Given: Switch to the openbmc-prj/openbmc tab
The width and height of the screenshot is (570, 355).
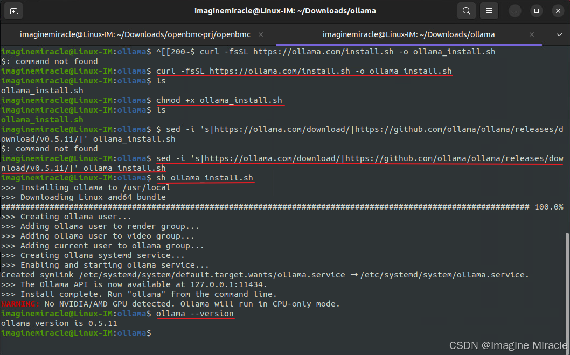Looking at the screenshot, I should 135,34.
